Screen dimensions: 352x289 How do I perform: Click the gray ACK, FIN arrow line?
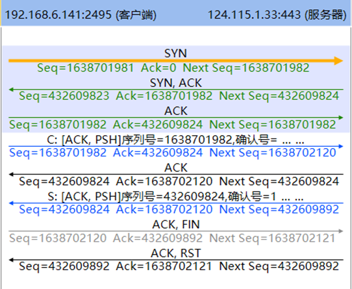pyautogui.click(x=176, y=231)
